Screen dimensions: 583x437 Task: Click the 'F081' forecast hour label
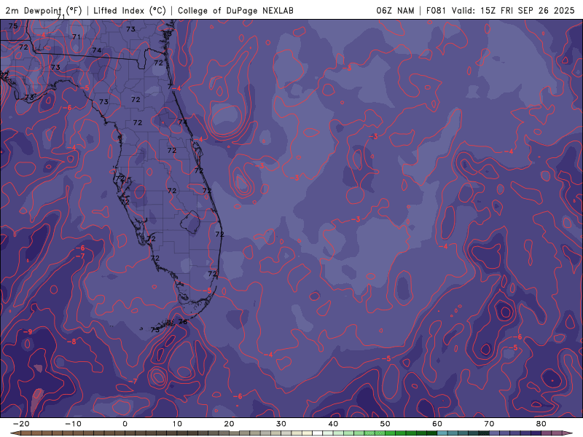pos(436,10)
